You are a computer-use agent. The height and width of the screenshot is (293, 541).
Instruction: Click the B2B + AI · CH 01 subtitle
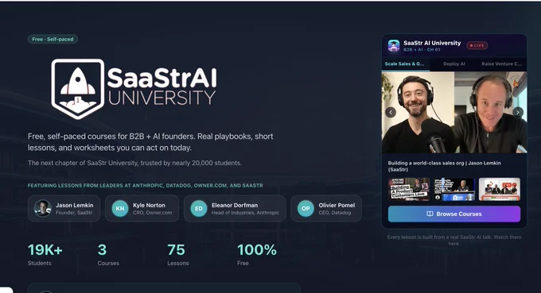pos(422,49)
